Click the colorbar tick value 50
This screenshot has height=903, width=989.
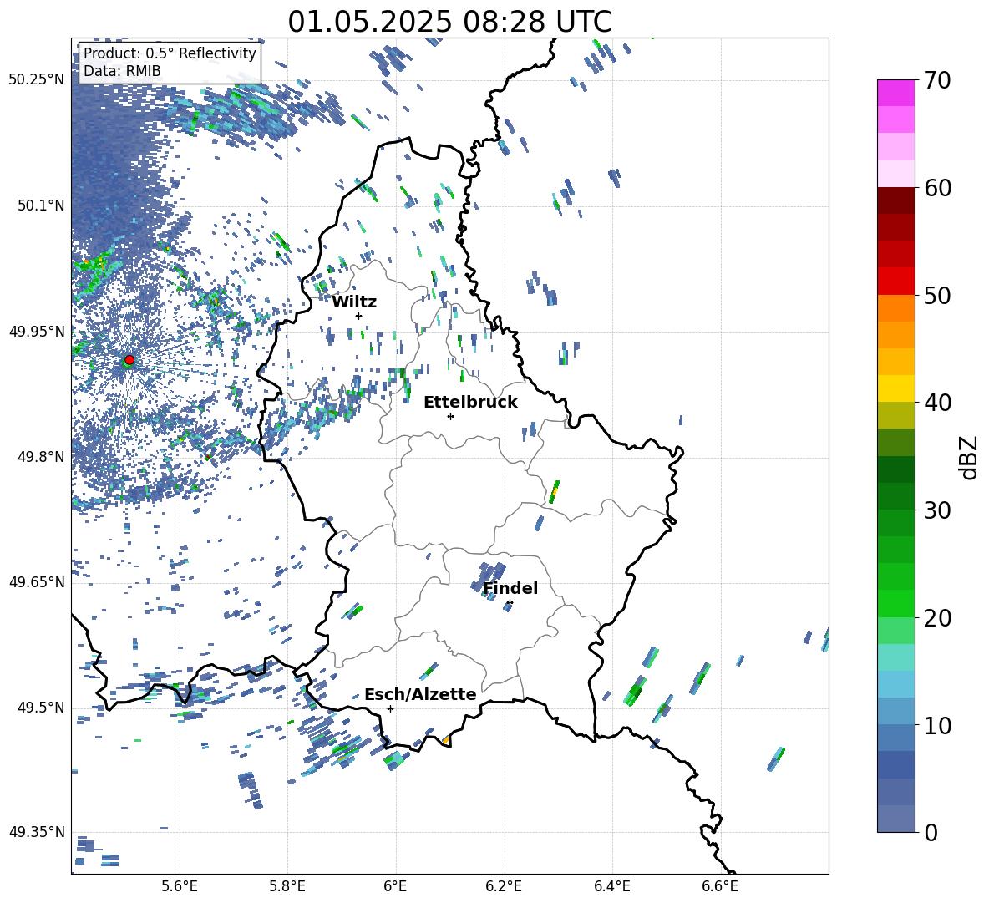click(937, 295)
